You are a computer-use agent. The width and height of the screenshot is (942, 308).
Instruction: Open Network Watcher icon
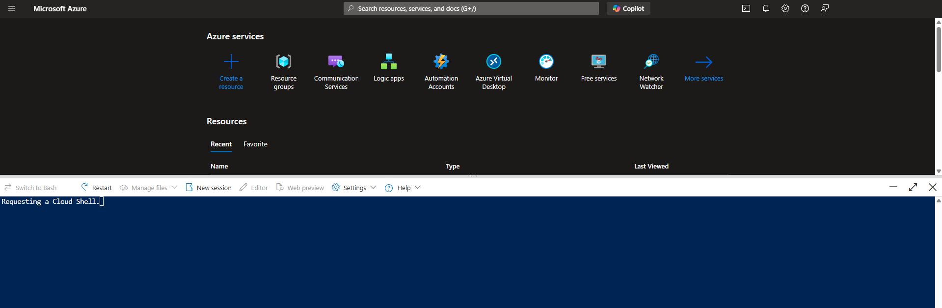(x=651, y=61)
